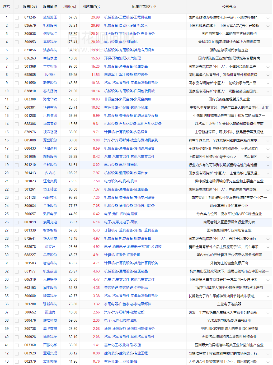The height and width of the screenshot is (365, 273).
Task: Open industry 环保-环境治理-大气治理
Action: [x=123, y=58]
